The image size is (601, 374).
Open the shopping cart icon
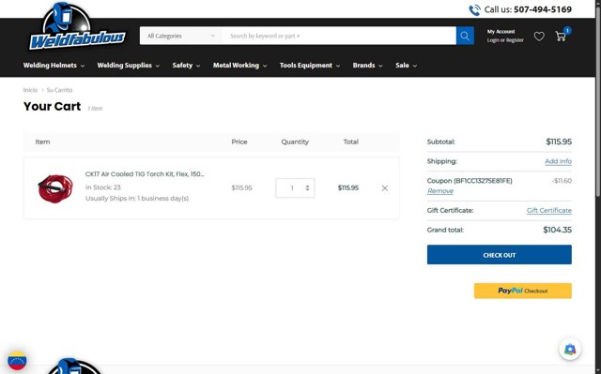[561, 37]
